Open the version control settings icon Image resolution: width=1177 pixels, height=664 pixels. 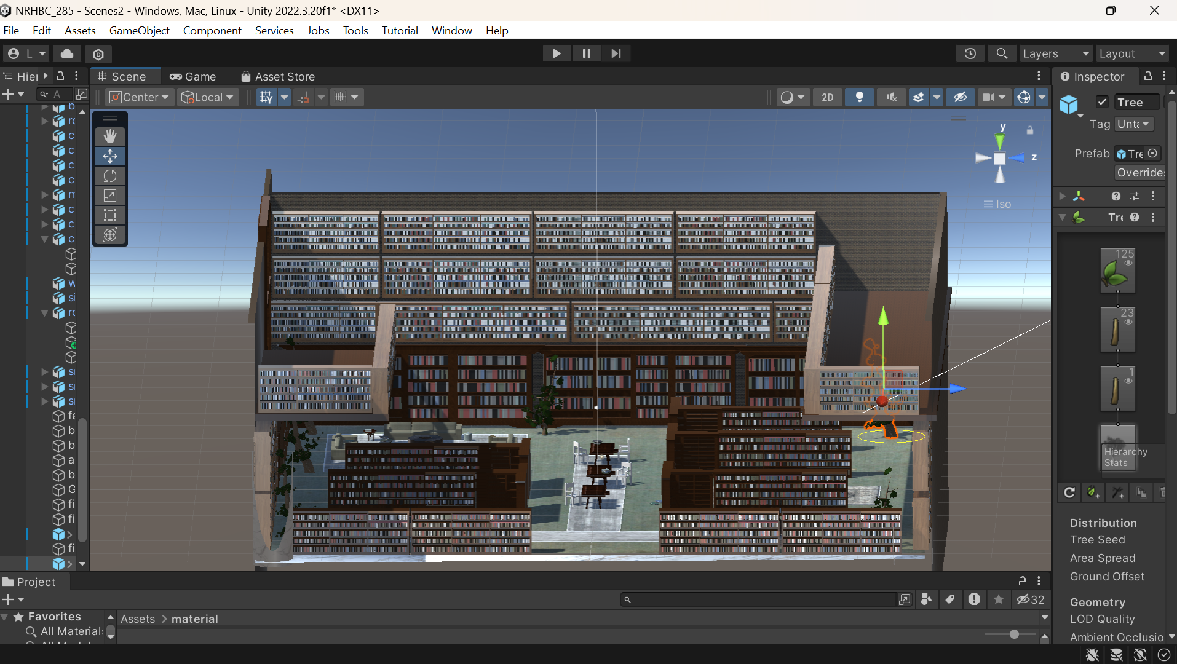coord(98,54)
